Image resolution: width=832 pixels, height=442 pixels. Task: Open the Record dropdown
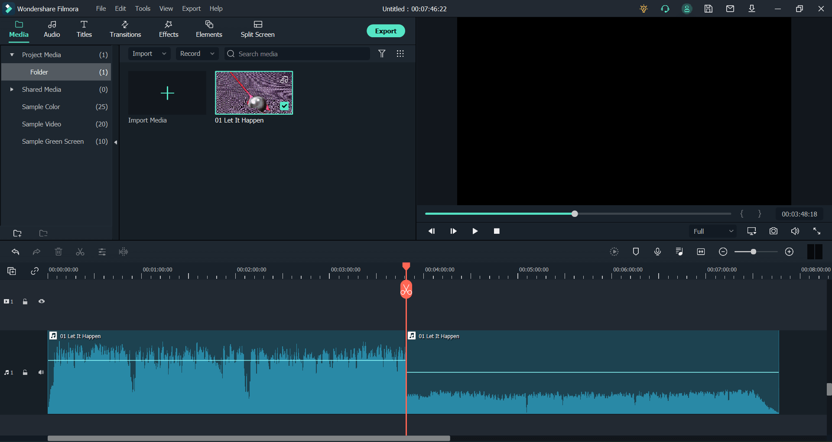pyautogui.click(x=197, y=54)
